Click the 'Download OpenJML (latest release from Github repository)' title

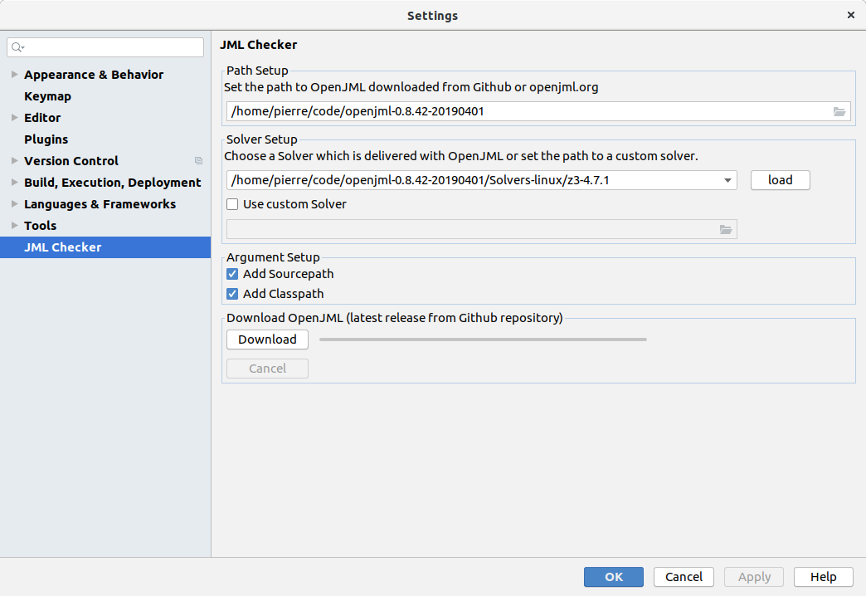point(394,319)
